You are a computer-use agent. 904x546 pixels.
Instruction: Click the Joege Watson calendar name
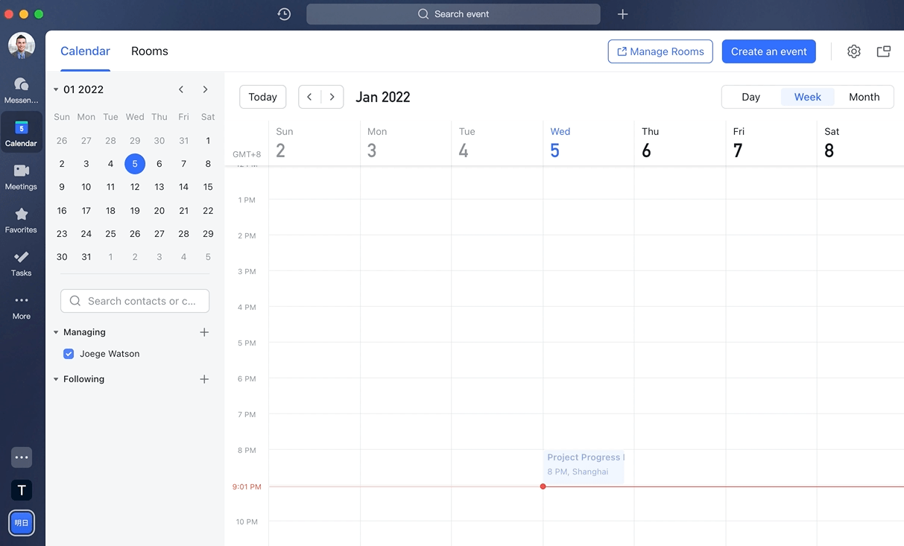[x=110, y=354]
